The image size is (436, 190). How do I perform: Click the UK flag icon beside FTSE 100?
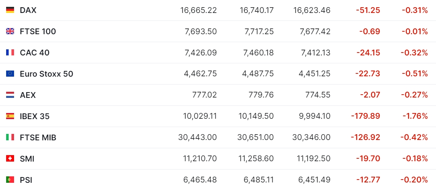[x=10, y=31]
